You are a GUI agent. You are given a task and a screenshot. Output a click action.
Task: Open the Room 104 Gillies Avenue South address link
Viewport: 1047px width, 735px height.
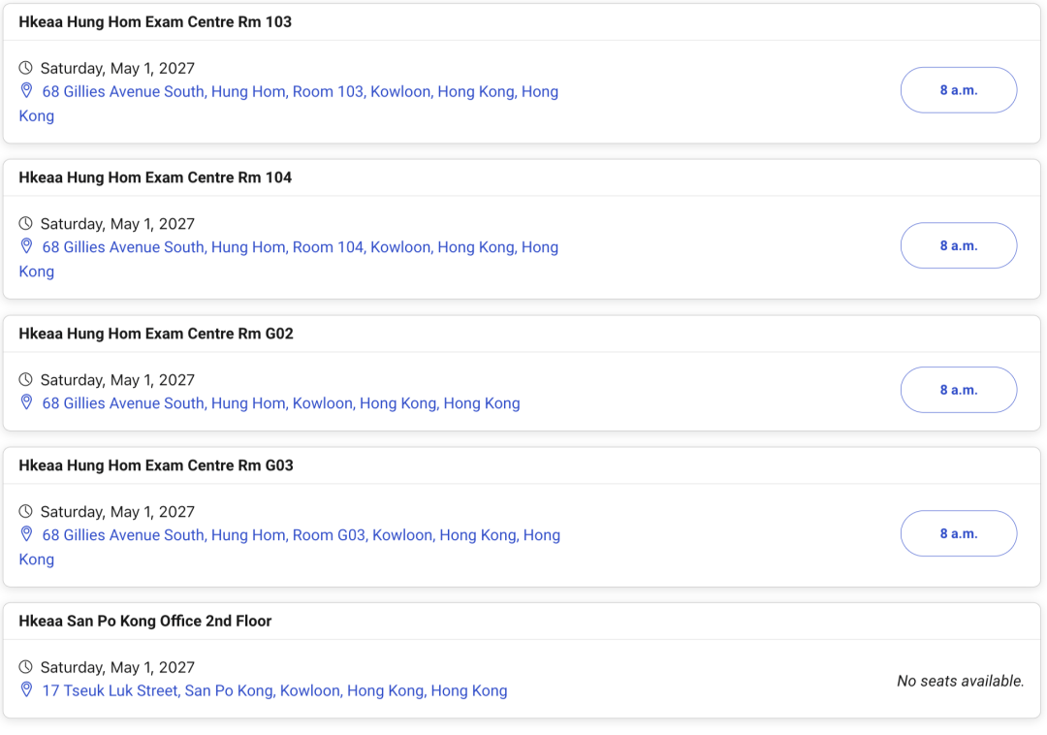[289, 259]
